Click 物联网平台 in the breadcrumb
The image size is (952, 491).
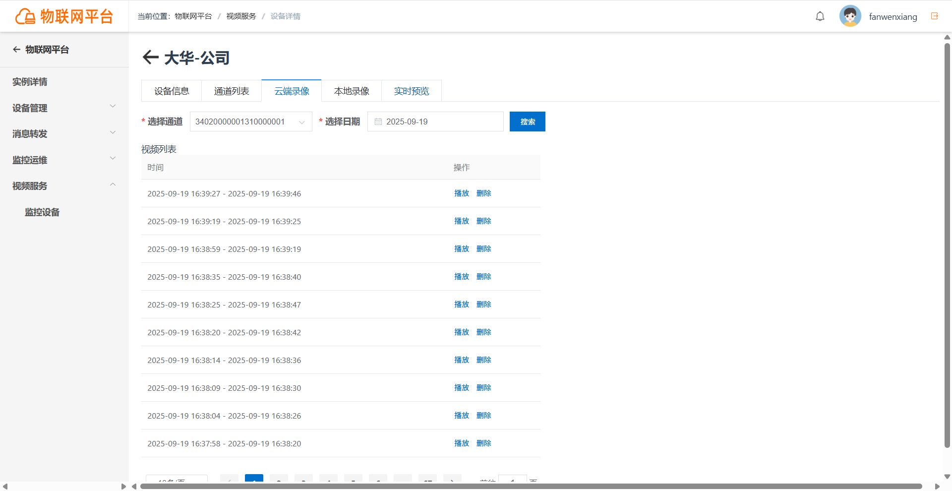[193, 16]
